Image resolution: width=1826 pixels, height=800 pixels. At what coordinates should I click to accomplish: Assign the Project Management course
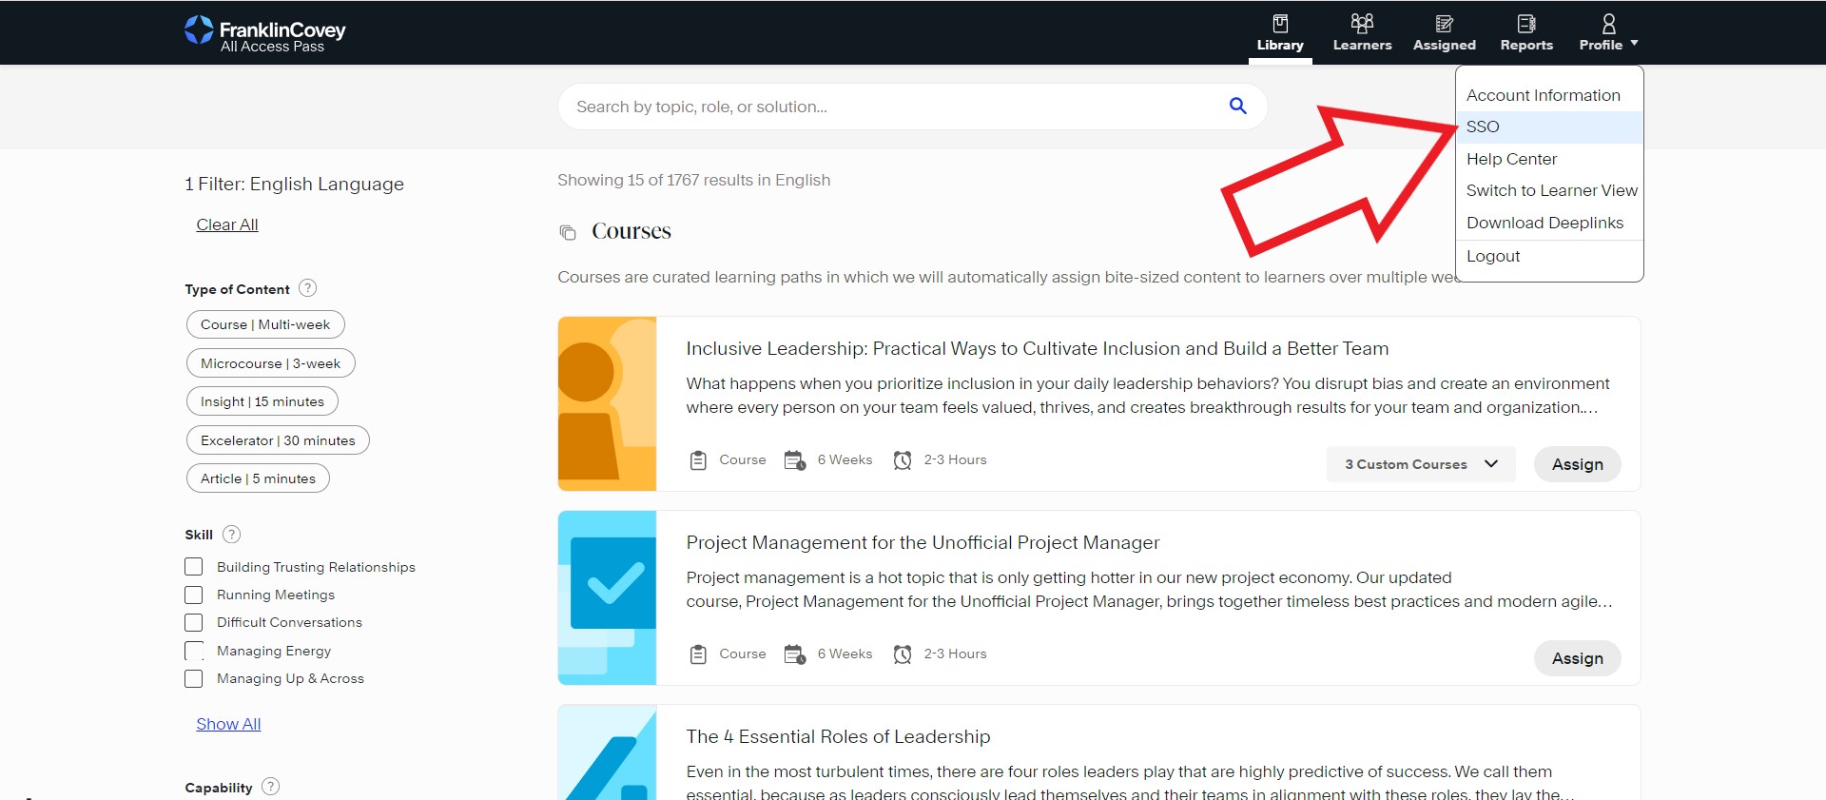click(x=1577, y=658)
